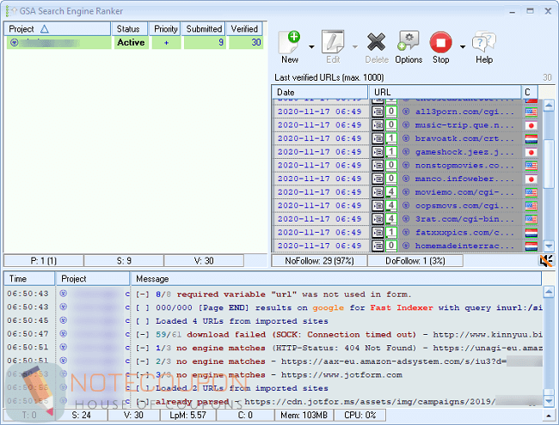Select the 59/61 download failed log entry
This screenshot has width=559, height=425.
273,334
